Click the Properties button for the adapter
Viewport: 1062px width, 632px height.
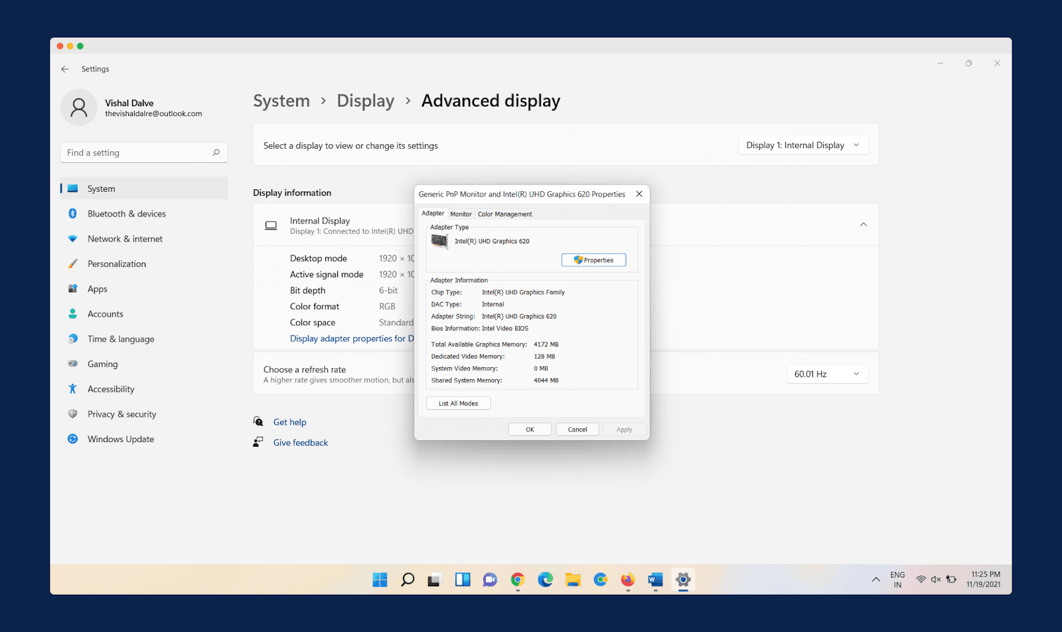pyautogui.click(x=593, y=260)
